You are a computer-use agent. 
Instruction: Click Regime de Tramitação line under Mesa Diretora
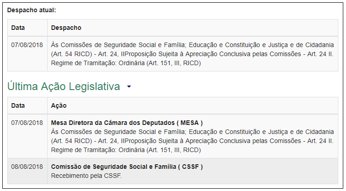(x=126, y=150)
